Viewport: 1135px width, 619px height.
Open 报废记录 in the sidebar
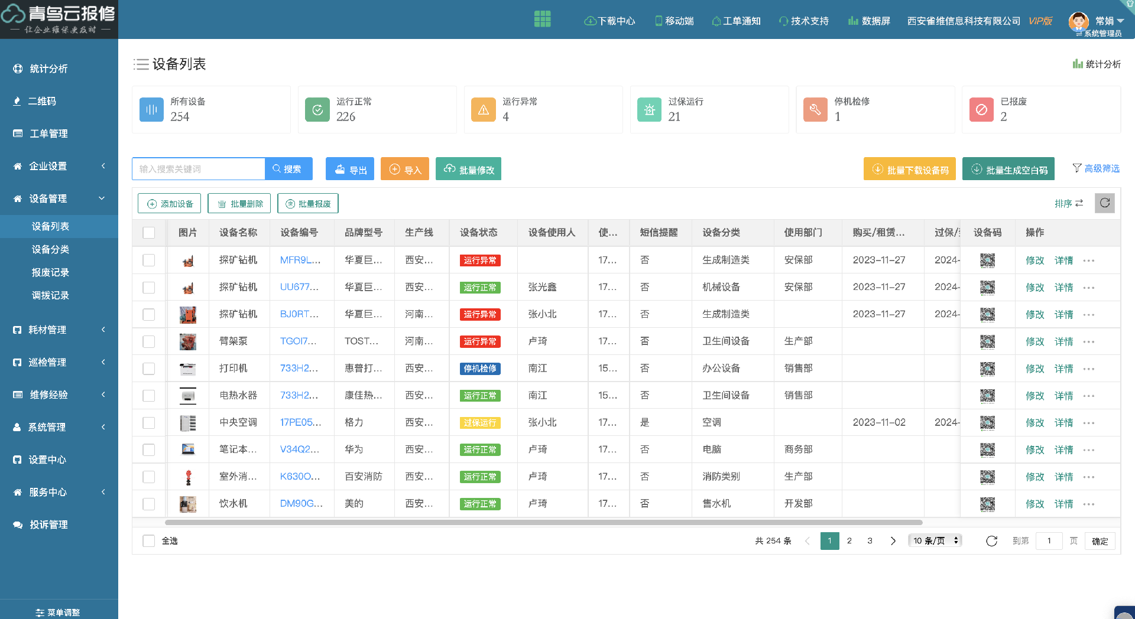point(50,272)
